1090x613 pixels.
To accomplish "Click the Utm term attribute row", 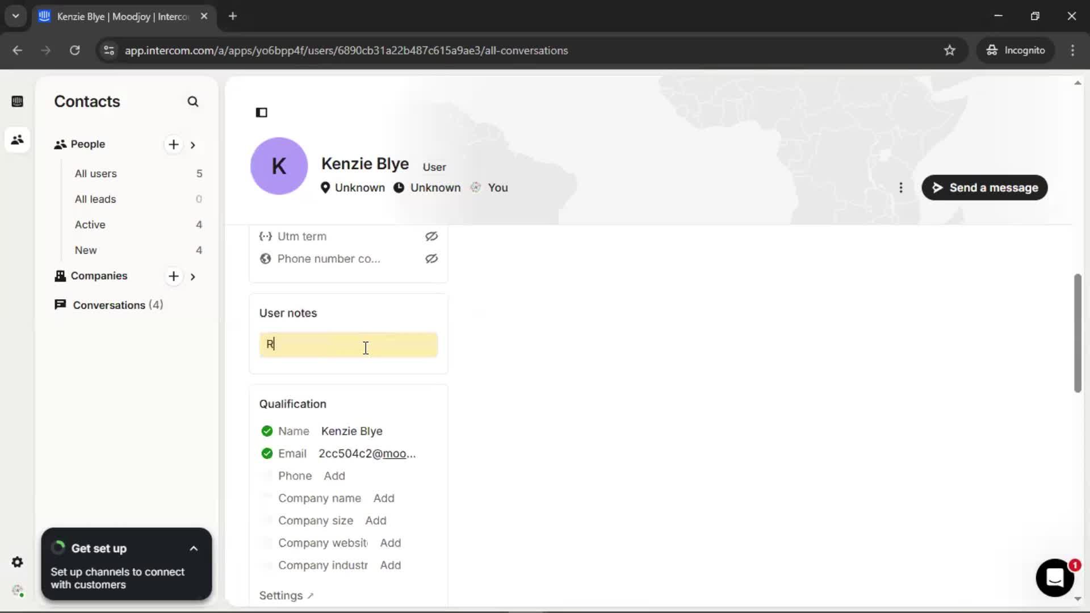I will pyautogui.click(x=349, y=236).
